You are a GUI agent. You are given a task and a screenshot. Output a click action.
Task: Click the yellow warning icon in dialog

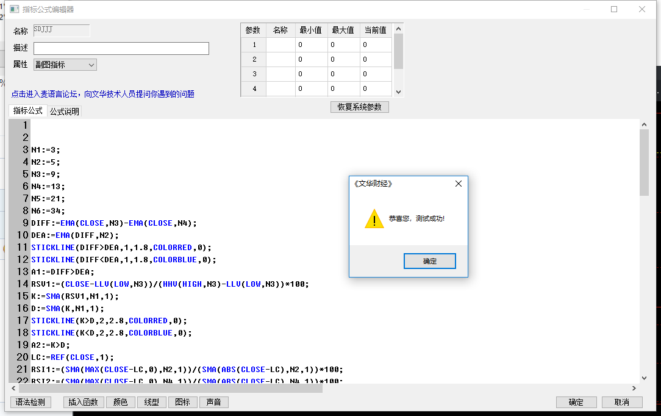click(374, 219)
